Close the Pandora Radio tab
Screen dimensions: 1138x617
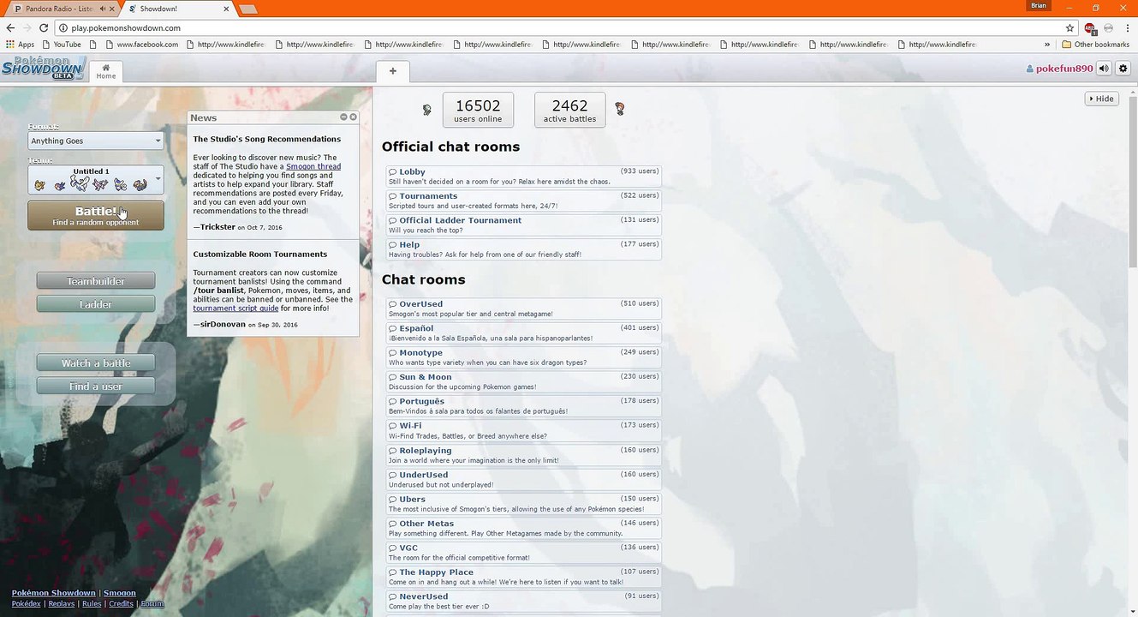(x=113, y=9)
